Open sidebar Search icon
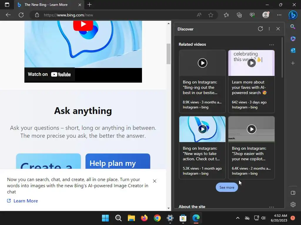 coord(293,27)
